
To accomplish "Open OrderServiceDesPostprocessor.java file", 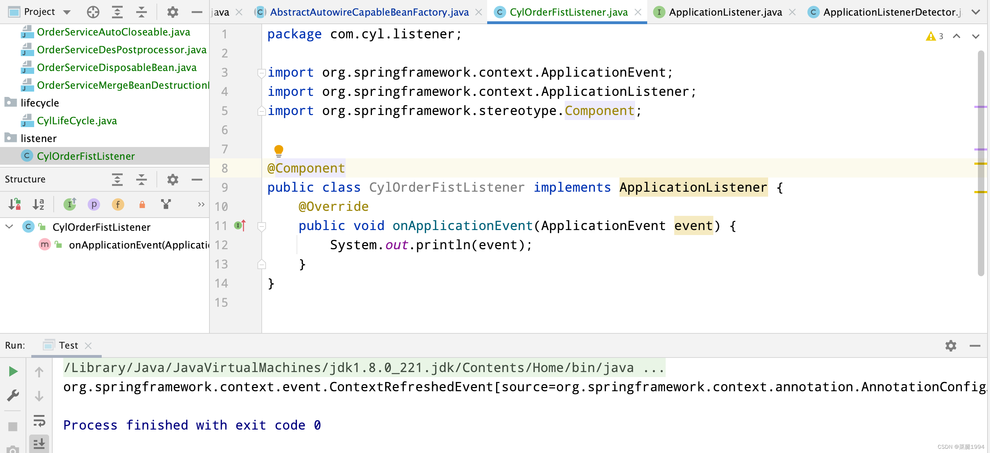I will click(x=122, y=49).
